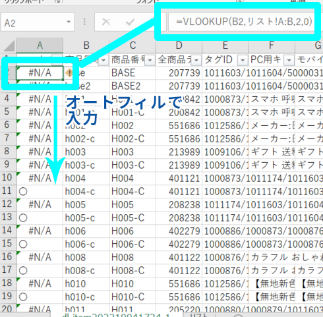Select cell C7 containing H002-C
Screen dimensions: 323x317
click(132, 139)
